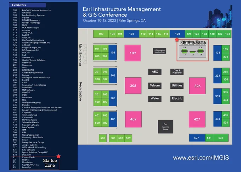The height and width of the screenshot is (172, 241).
Task: Click the Electric zone box
Action: (177, 99)
